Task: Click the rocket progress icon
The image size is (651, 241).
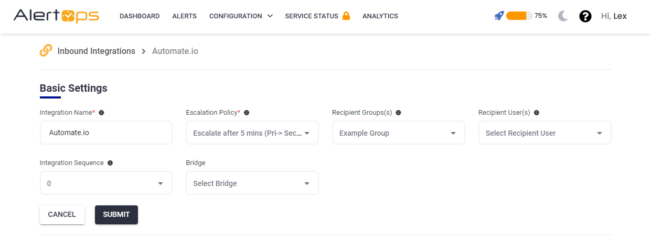Action: 499,16
